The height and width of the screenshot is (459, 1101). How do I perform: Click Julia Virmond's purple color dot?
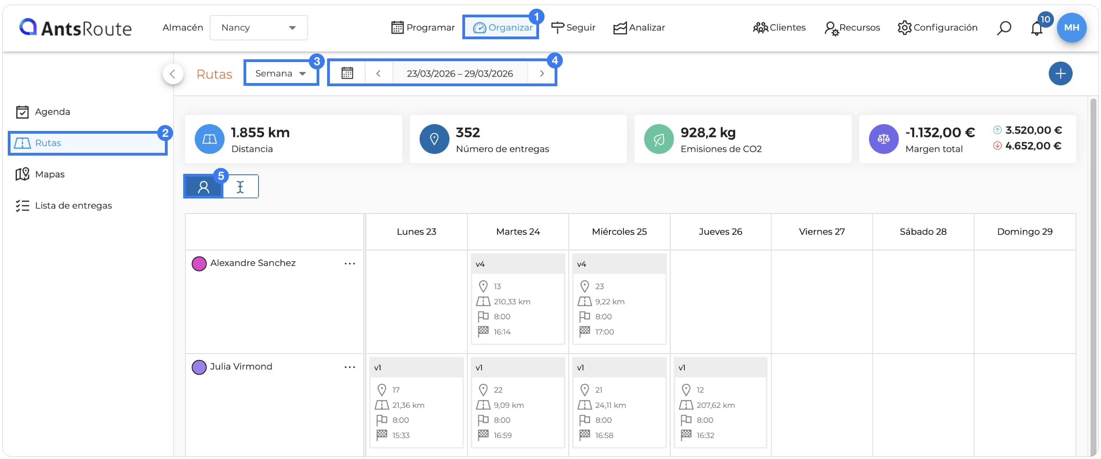pyautogui.click(x=199, y=367)
